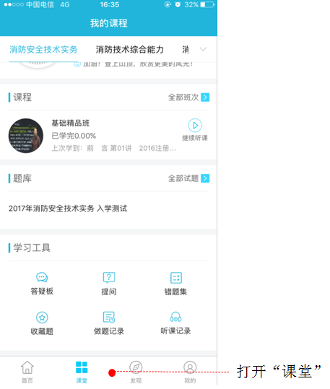
Task: Open the 发现 discover tab
Action: tap(136, 372)
